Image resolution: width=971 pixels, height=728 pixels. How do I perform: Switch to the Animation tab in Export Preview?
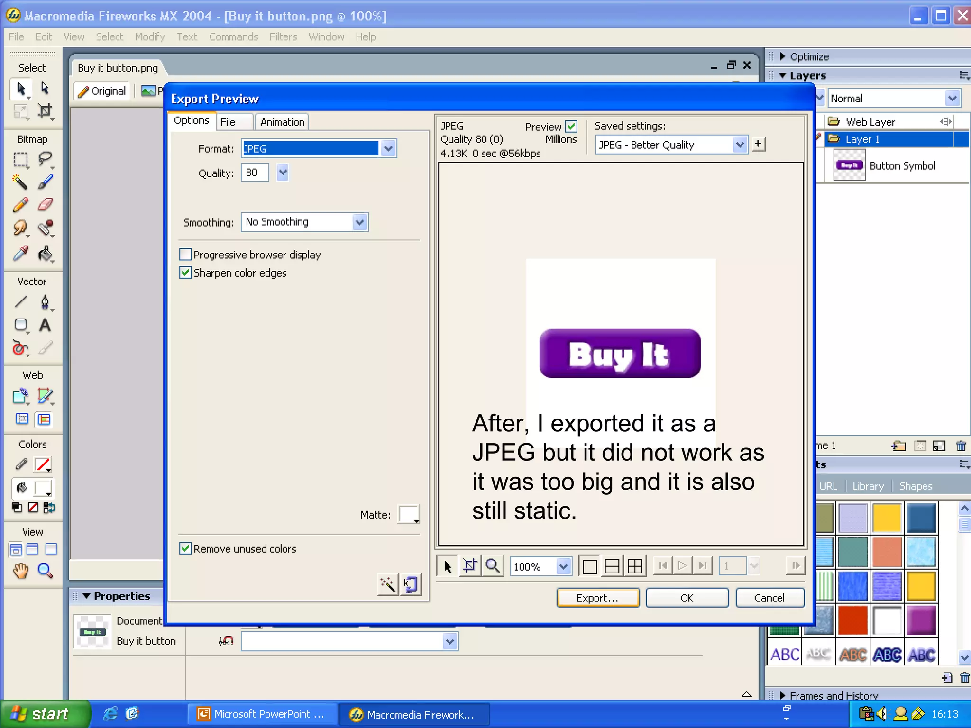click(x=282, y=122)
